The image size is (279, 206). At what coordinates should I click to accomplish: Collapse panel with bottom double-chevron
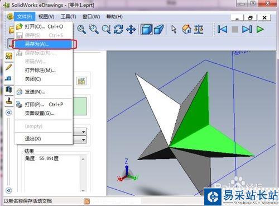tap(9, 190)
